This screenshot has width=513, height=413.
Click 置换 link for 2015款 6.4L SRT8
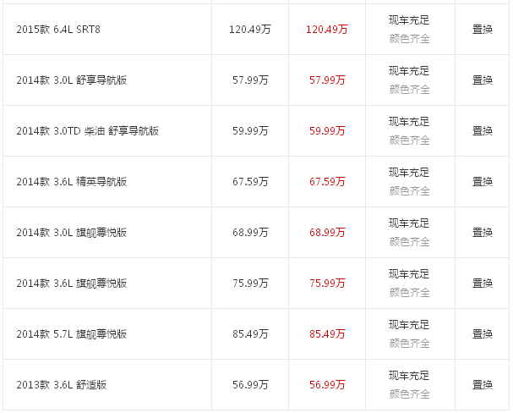(483, 30)
